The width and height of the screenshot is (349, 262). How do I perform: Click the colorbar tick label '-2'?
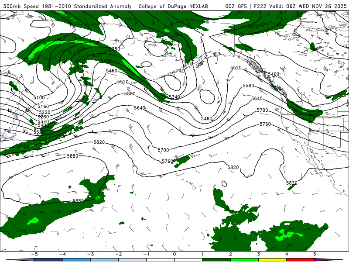click(118, 254)
